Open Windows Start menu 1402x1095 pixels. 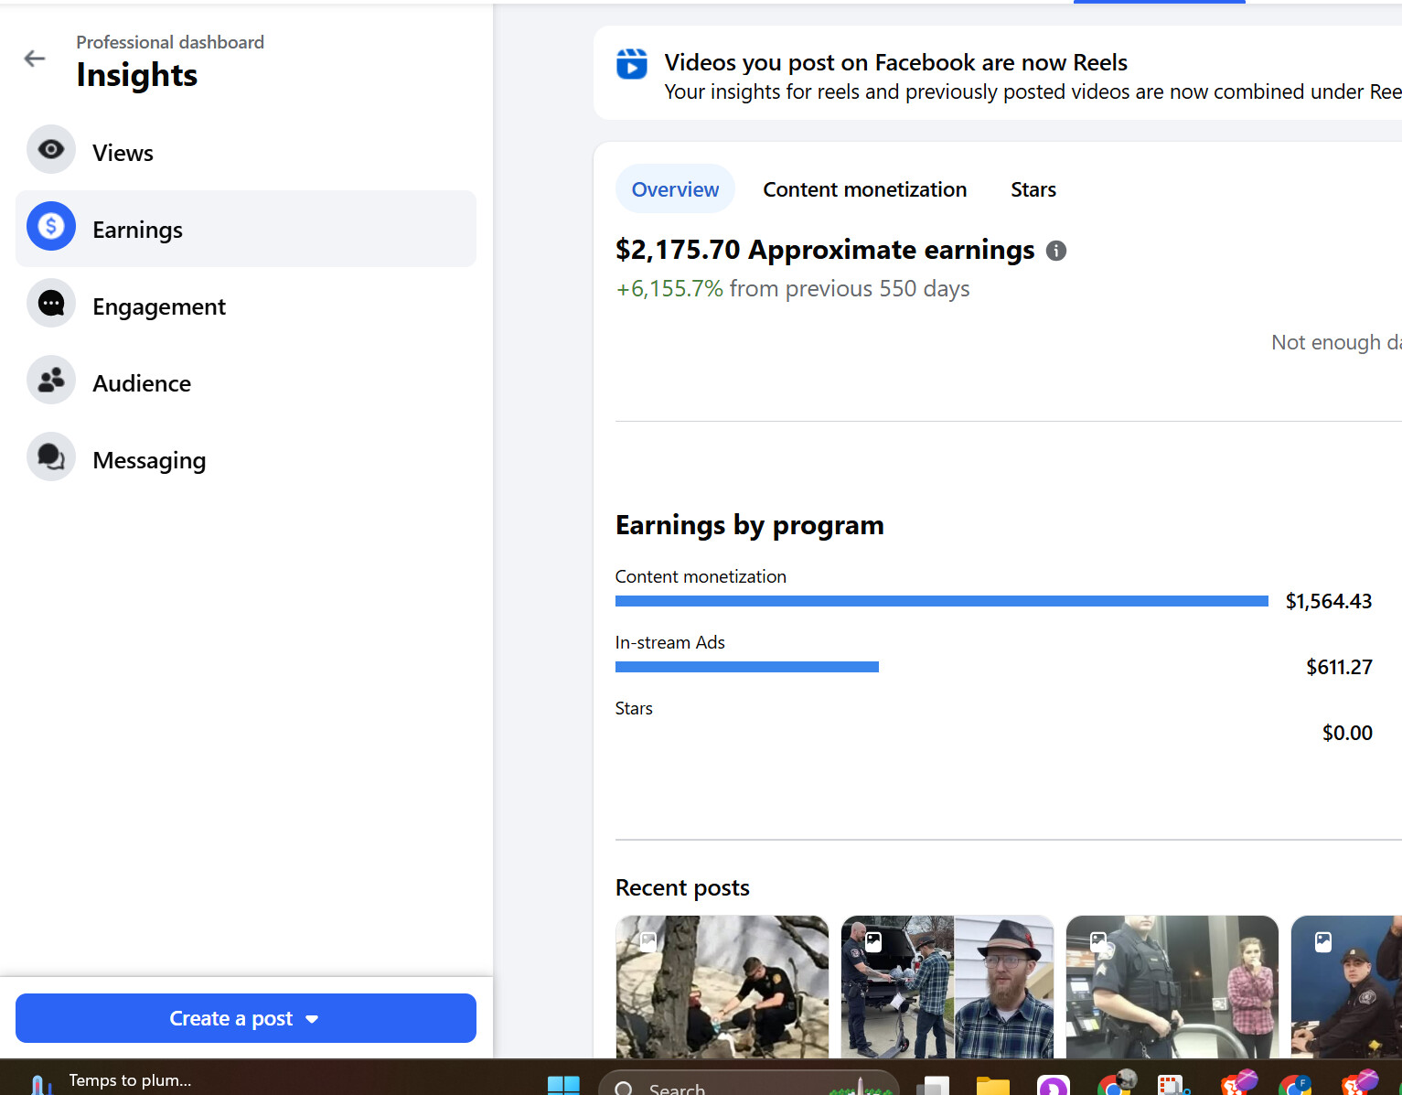(563, 1085)
